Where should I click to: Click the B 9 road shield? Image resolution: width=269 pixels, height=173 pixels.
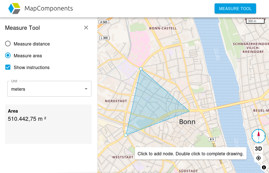(x=212, y=139)
